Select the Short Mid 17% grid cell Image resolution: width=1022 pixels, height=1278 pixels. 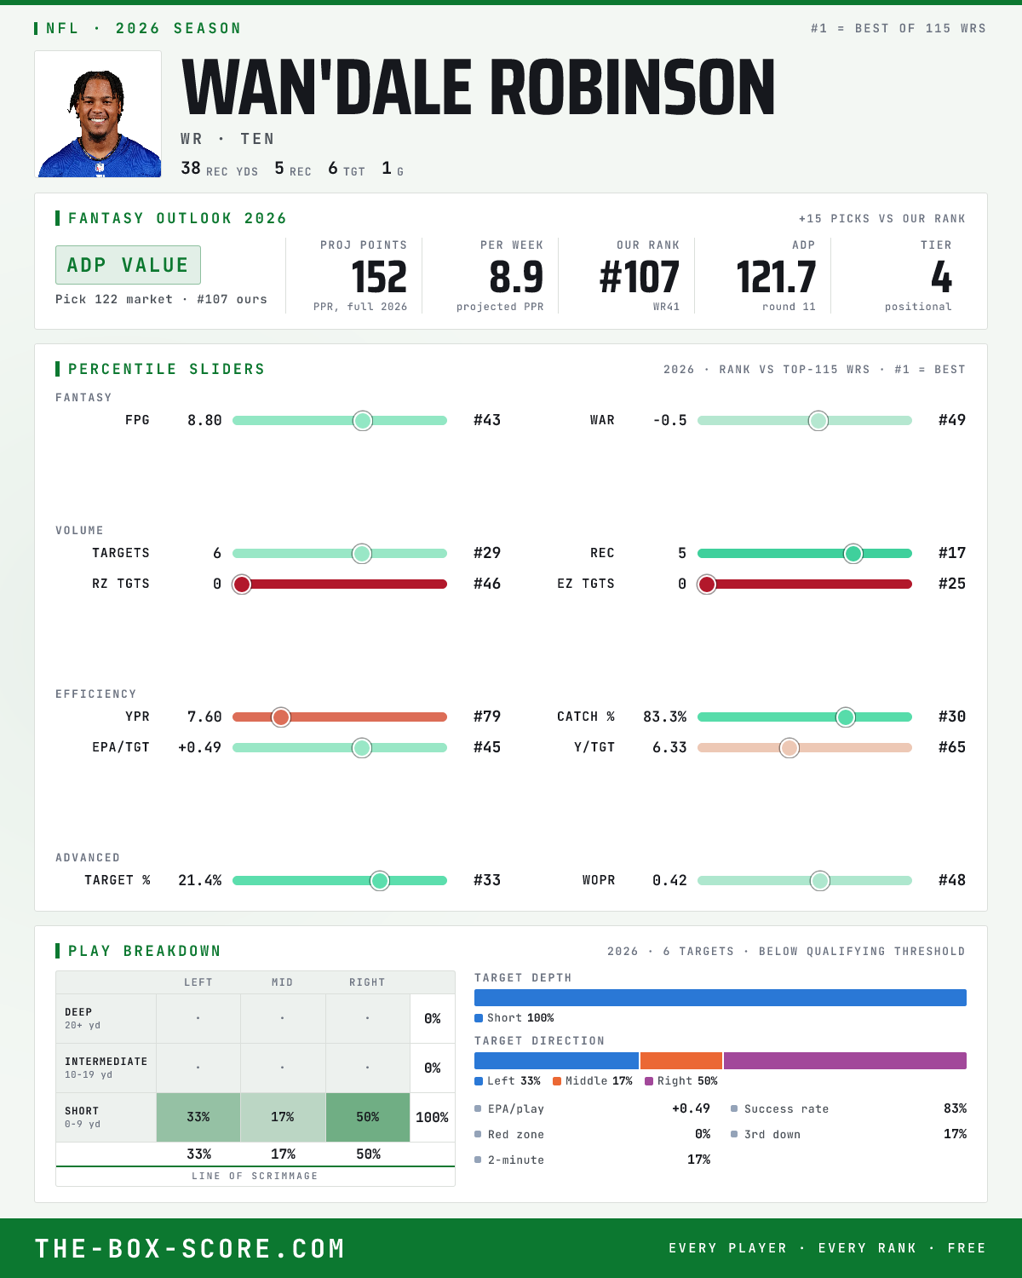[x=283, y=1117]
